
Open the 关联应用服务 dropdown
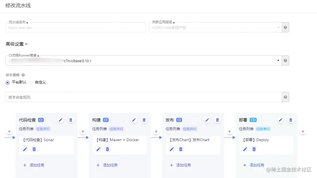pyautogui.click(x=278, y=27)
